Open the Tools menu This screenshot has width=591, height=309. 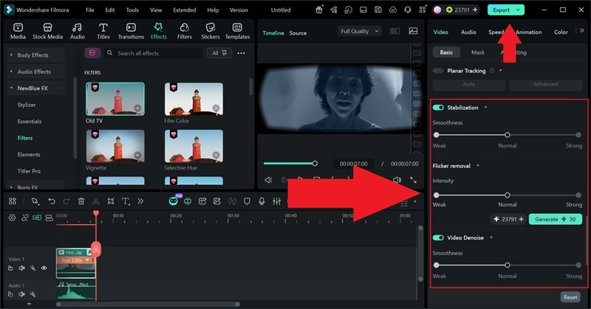pyautogui.click(x=132, y=10)
